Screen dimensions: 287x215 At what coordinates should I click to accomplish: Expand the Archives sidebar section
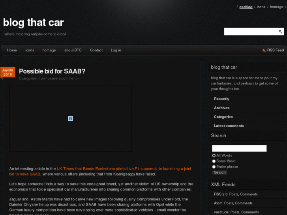[221, 108]
